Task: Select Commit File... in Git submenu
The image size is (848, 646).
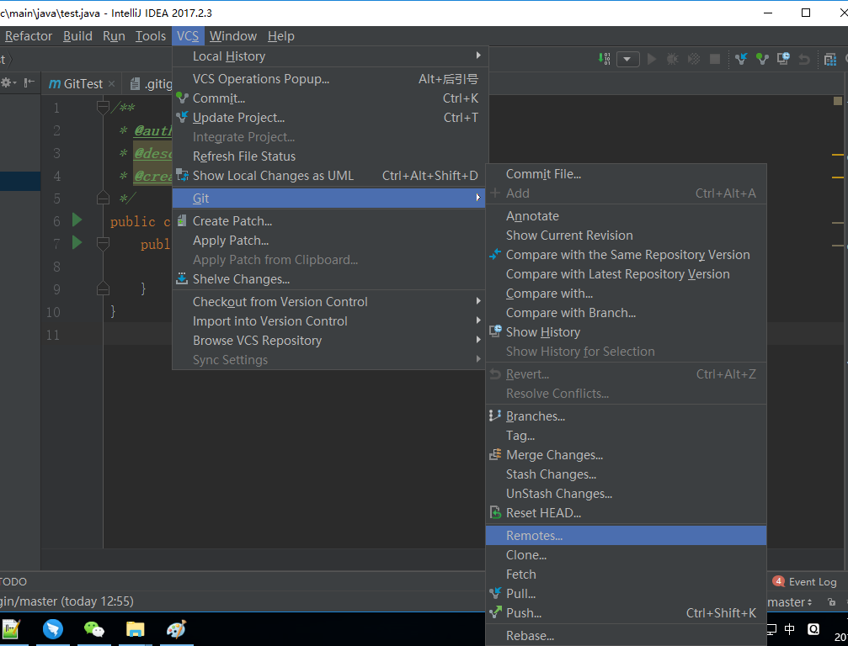Action: click(627, 174)
